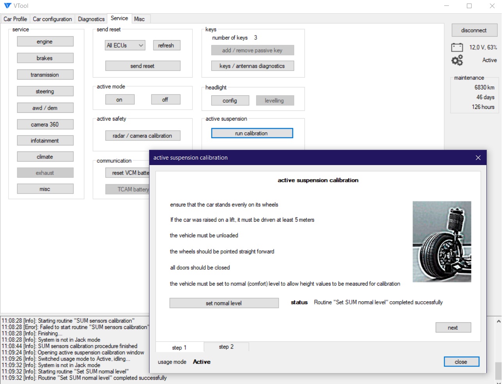Click the VTool logo icon
502x384 pixels.
(7, 6)
